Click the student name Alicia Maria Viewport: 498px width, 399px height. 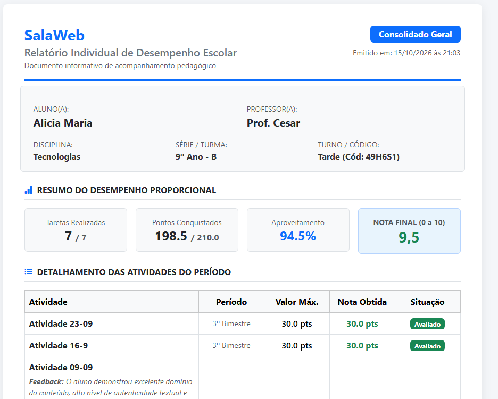point(63,123)
